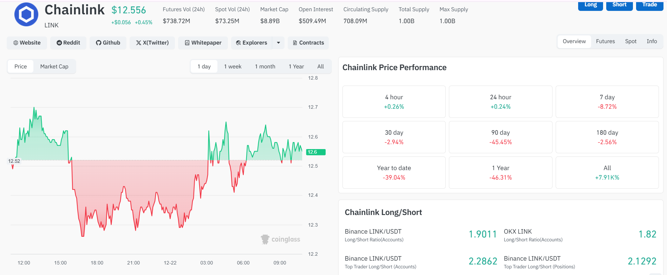
Task: Switch chart to Price view
Action: pyautogui.click(x=21, y=67)
